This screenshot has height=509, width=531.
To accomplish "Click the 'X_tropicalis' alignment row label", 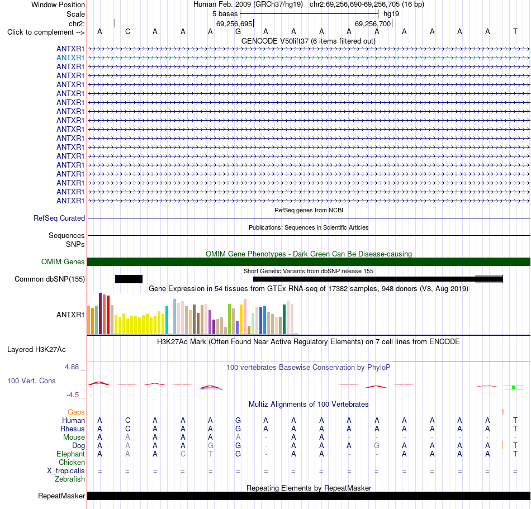I will [66, 471].
